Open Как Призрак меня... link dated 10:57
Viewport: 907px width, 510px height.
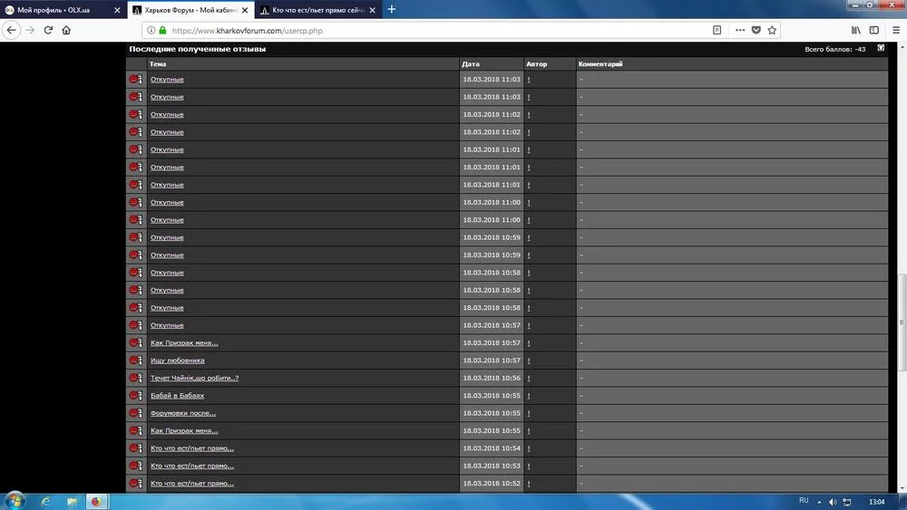pos(184,342)
